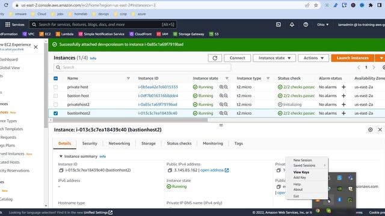Open Lambda service shortcut
The width and height of the screenshot is (385, 216).
coord(64,34)
